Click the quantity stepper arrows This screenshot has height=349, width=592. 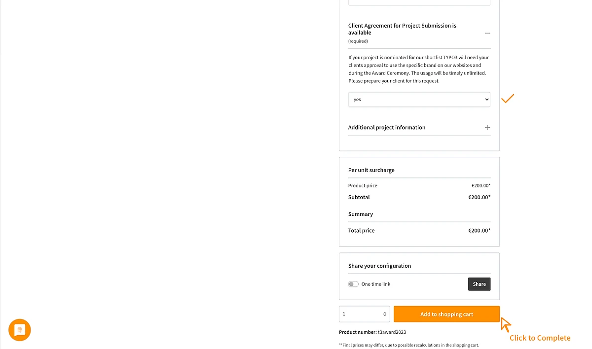pos(385,314)
